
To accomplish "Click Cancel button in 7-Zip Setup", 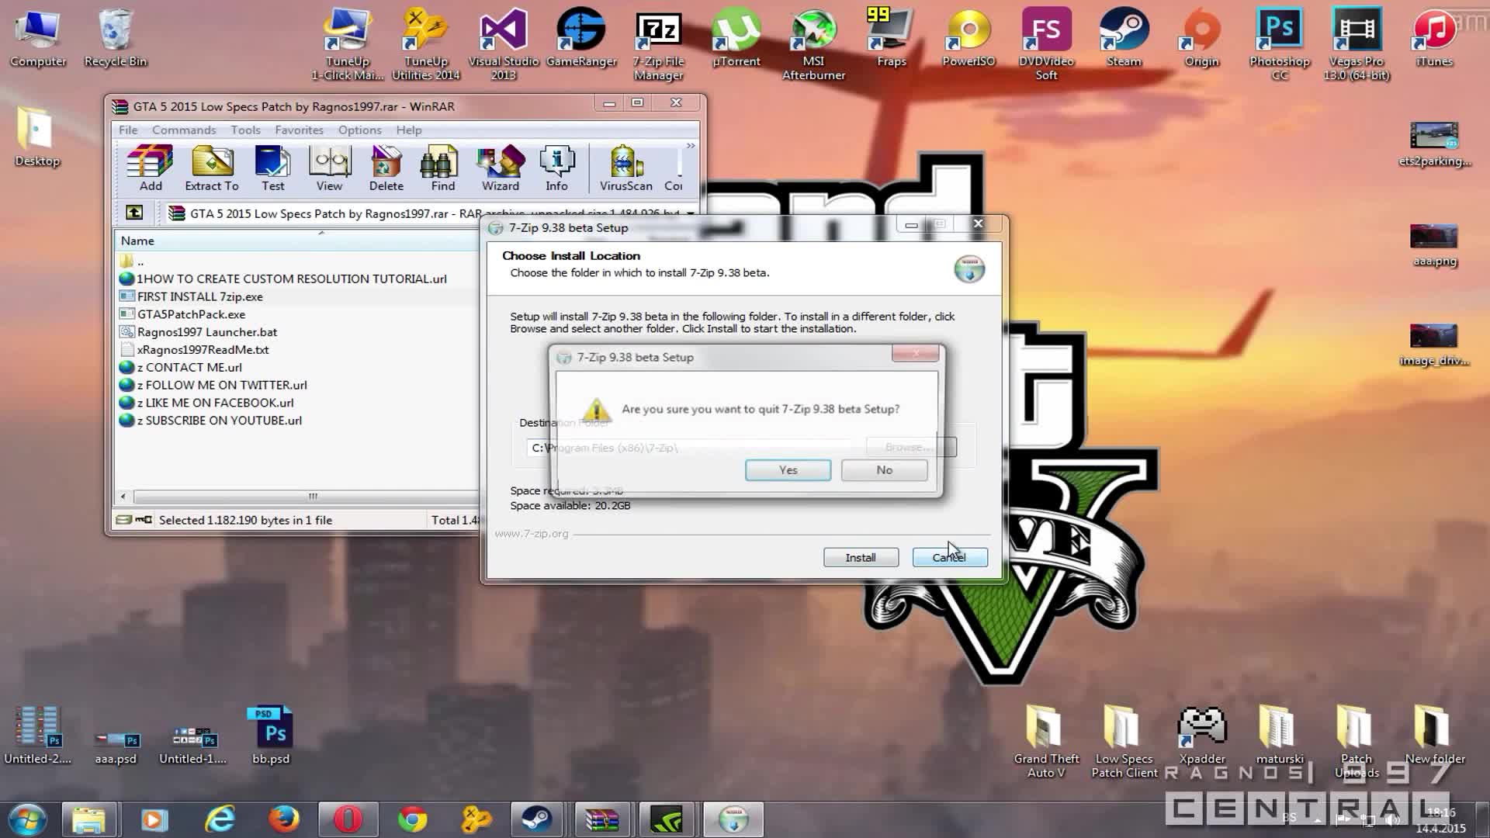I will click(950, 557).
